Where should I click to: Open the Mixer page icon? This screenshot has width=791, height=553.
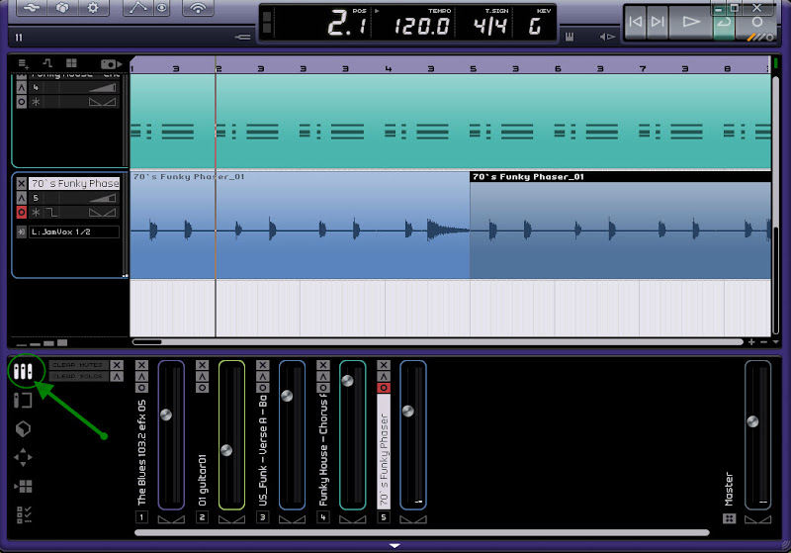click(x=25, y=372)
